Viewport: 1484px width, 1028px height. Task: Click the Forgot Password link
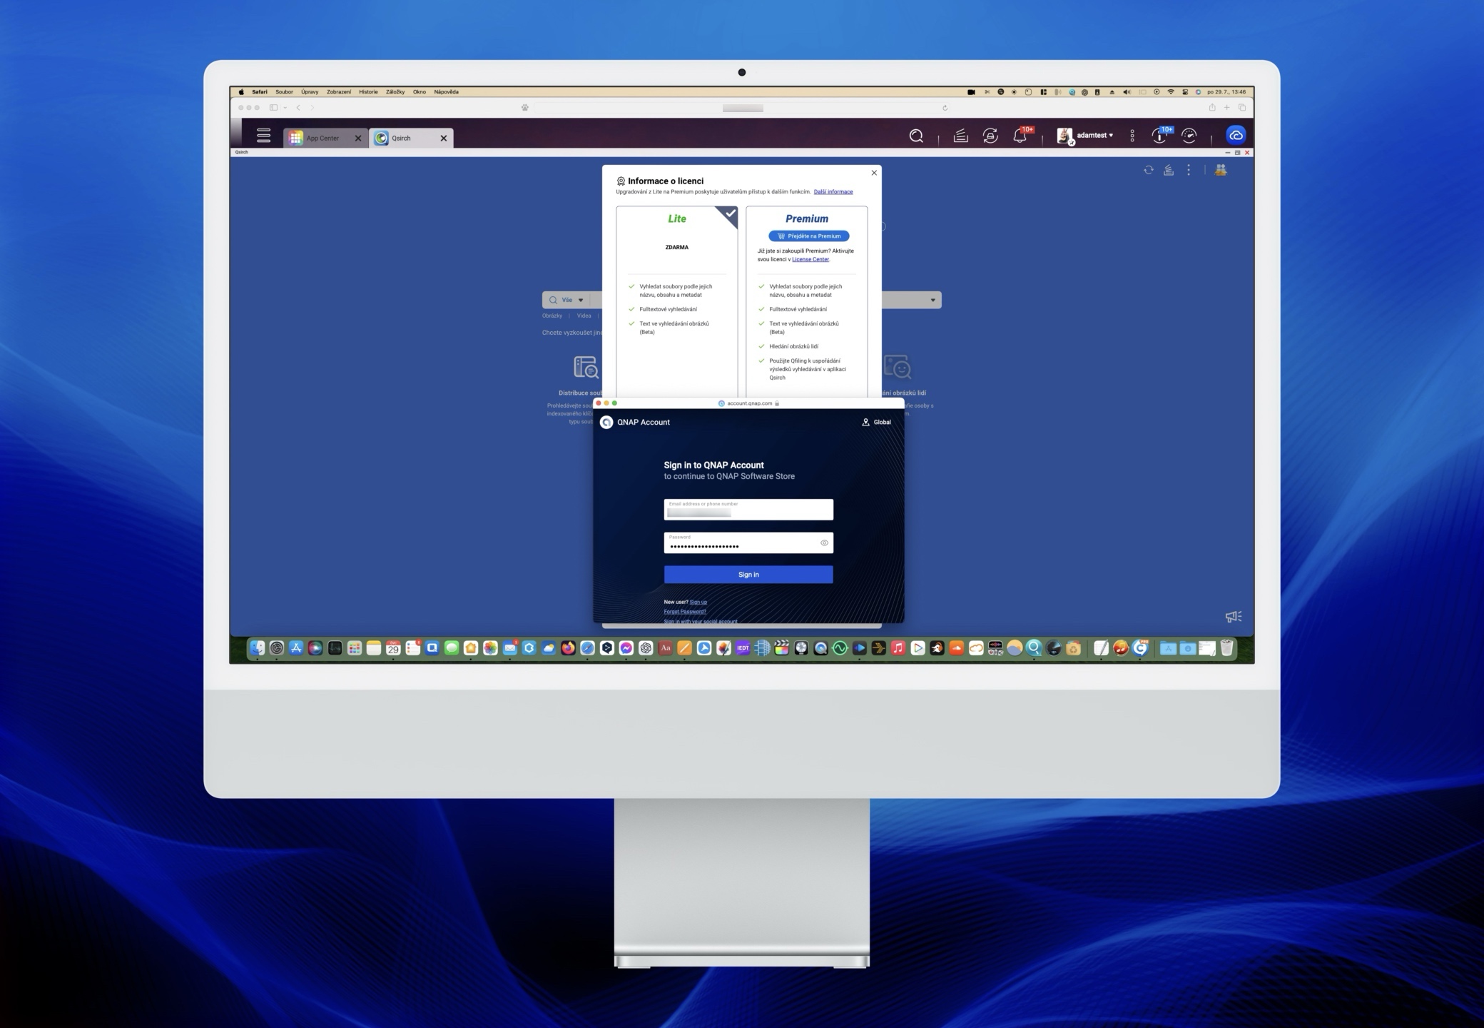click(685, 612)
